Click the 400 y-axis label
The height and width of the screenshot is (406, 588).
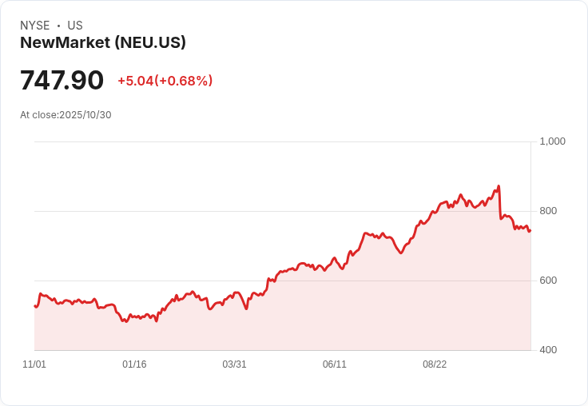tap(548, 350)
